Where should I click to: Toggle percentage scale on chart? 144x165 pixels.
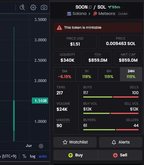(24, 156)
